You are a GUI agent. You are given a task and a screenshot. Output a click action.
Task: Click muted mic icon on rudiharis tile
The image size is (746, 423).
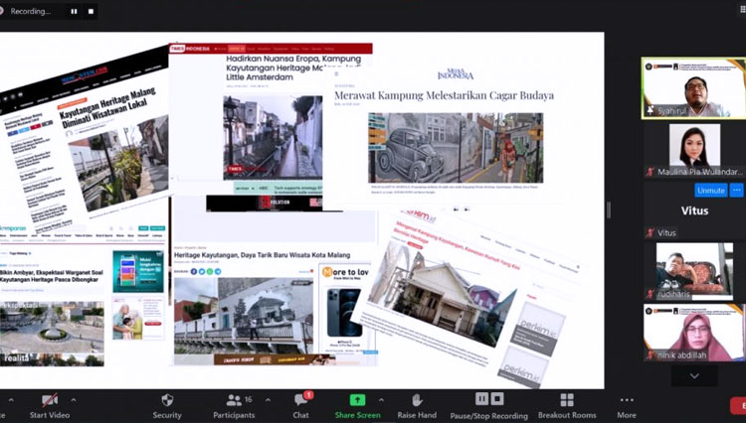point(651,294)
